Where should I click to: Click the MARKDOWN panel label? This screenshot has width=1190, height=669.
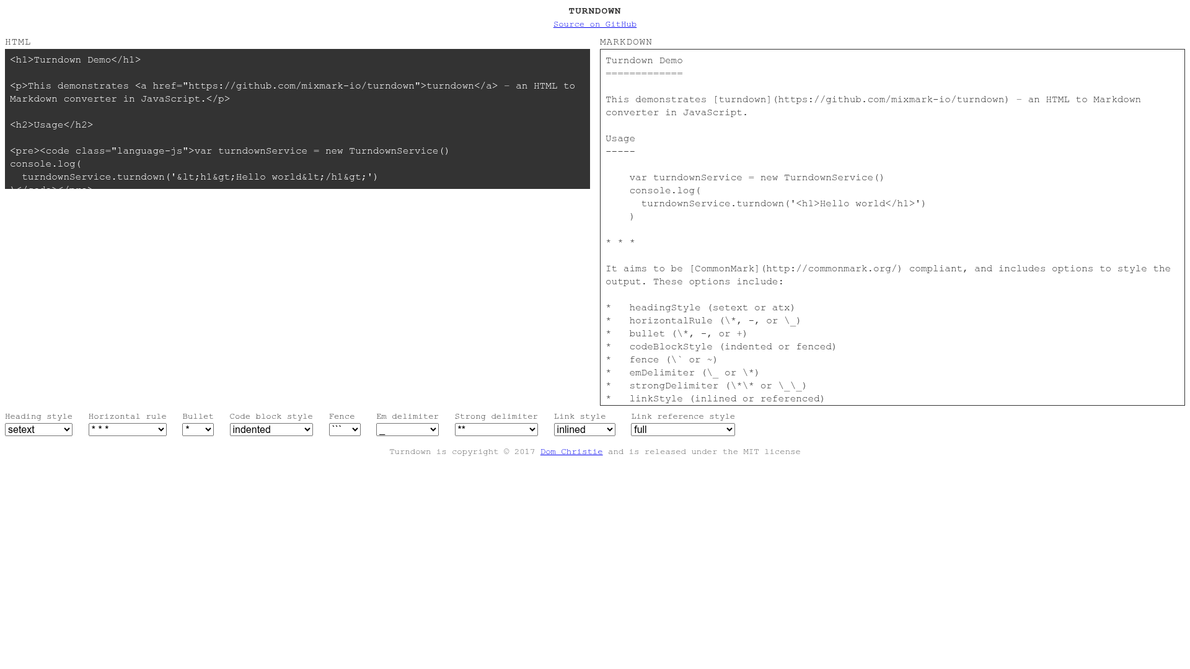point(626,42)
